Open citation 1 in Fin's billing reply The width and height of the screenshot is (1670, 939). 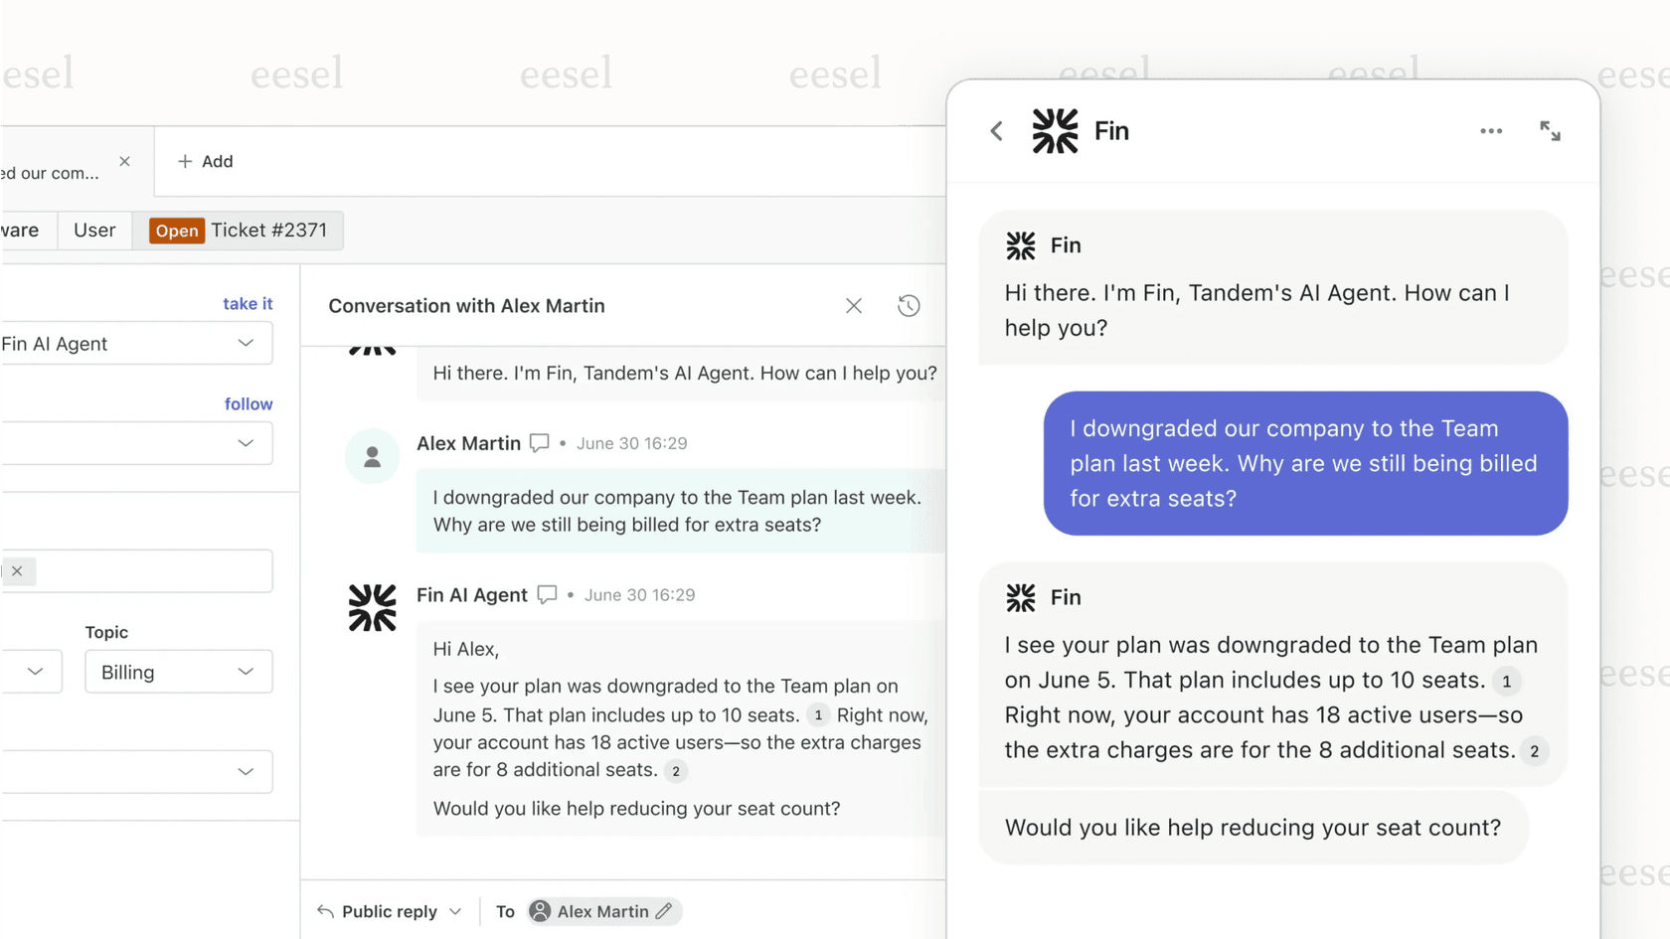(x=817, y=714)
